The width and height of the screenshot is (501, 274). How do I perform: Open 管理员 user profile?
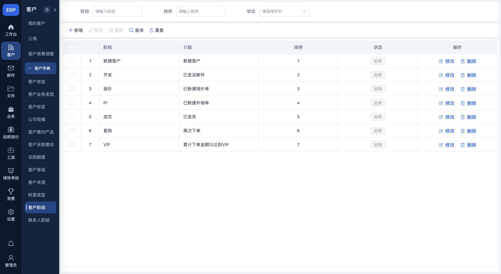tap(11, 261)
